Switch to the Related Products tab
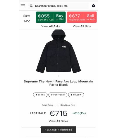The height and width of the screenshot is (138, 117). click(x=58, y=130)
